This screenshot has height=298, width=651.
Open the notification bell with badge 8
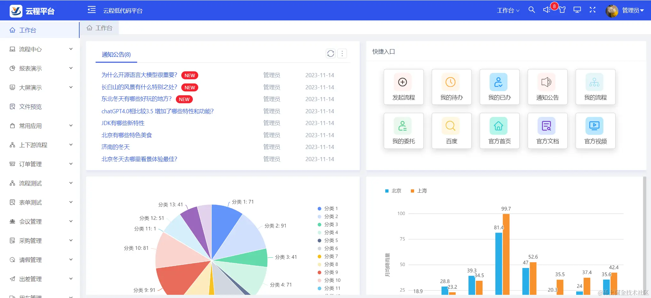546,10
